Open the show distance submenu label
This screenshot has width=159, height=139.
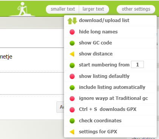(96, 54)
